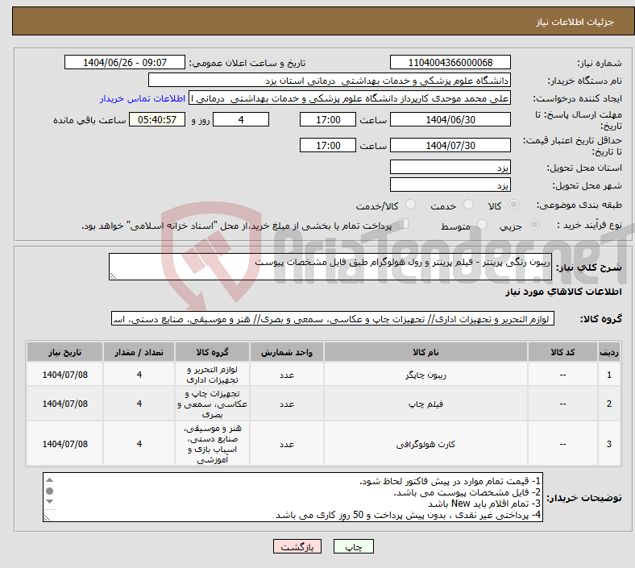The image size is (635, 568).
Task: Click the نام کالا column header
Action: click(x=425, y=352)
